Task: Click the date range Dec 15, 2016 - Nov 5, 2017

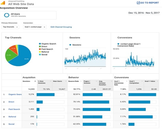Action: click(144, 13)
